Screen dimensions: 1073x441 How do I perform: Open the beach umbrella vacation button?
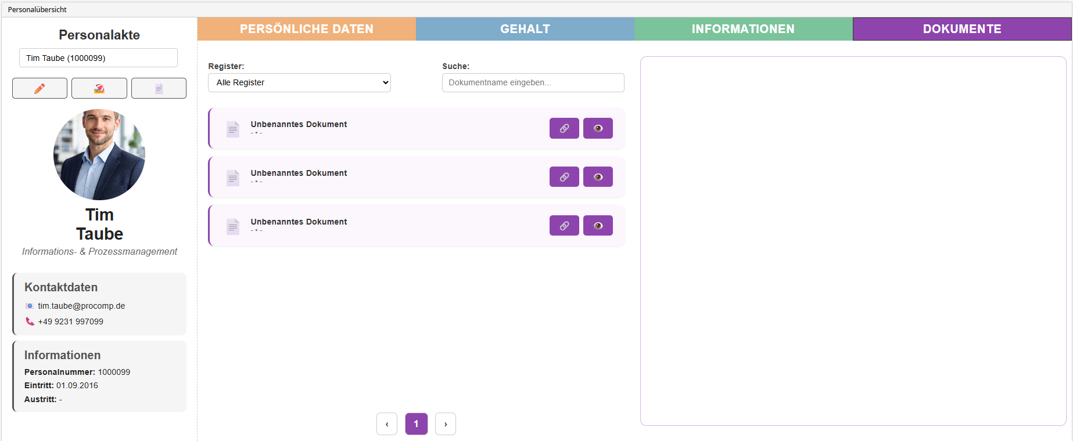[x=99, y=88]
